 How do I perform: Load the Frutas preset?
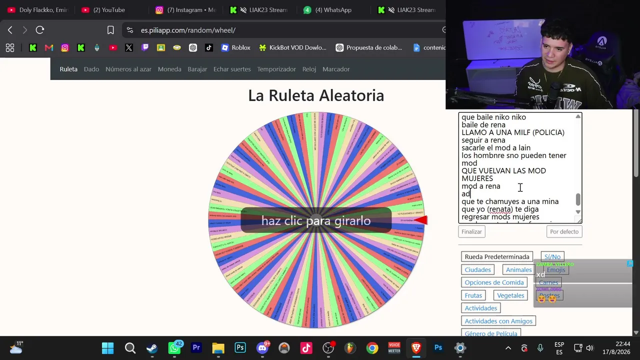click(473, 295)
